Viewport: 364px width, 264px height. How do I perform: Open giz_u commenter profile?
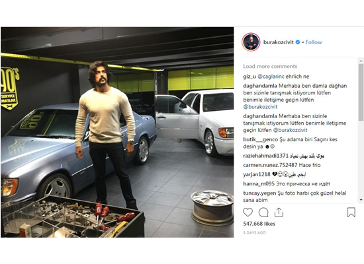[x=250, y=77]
